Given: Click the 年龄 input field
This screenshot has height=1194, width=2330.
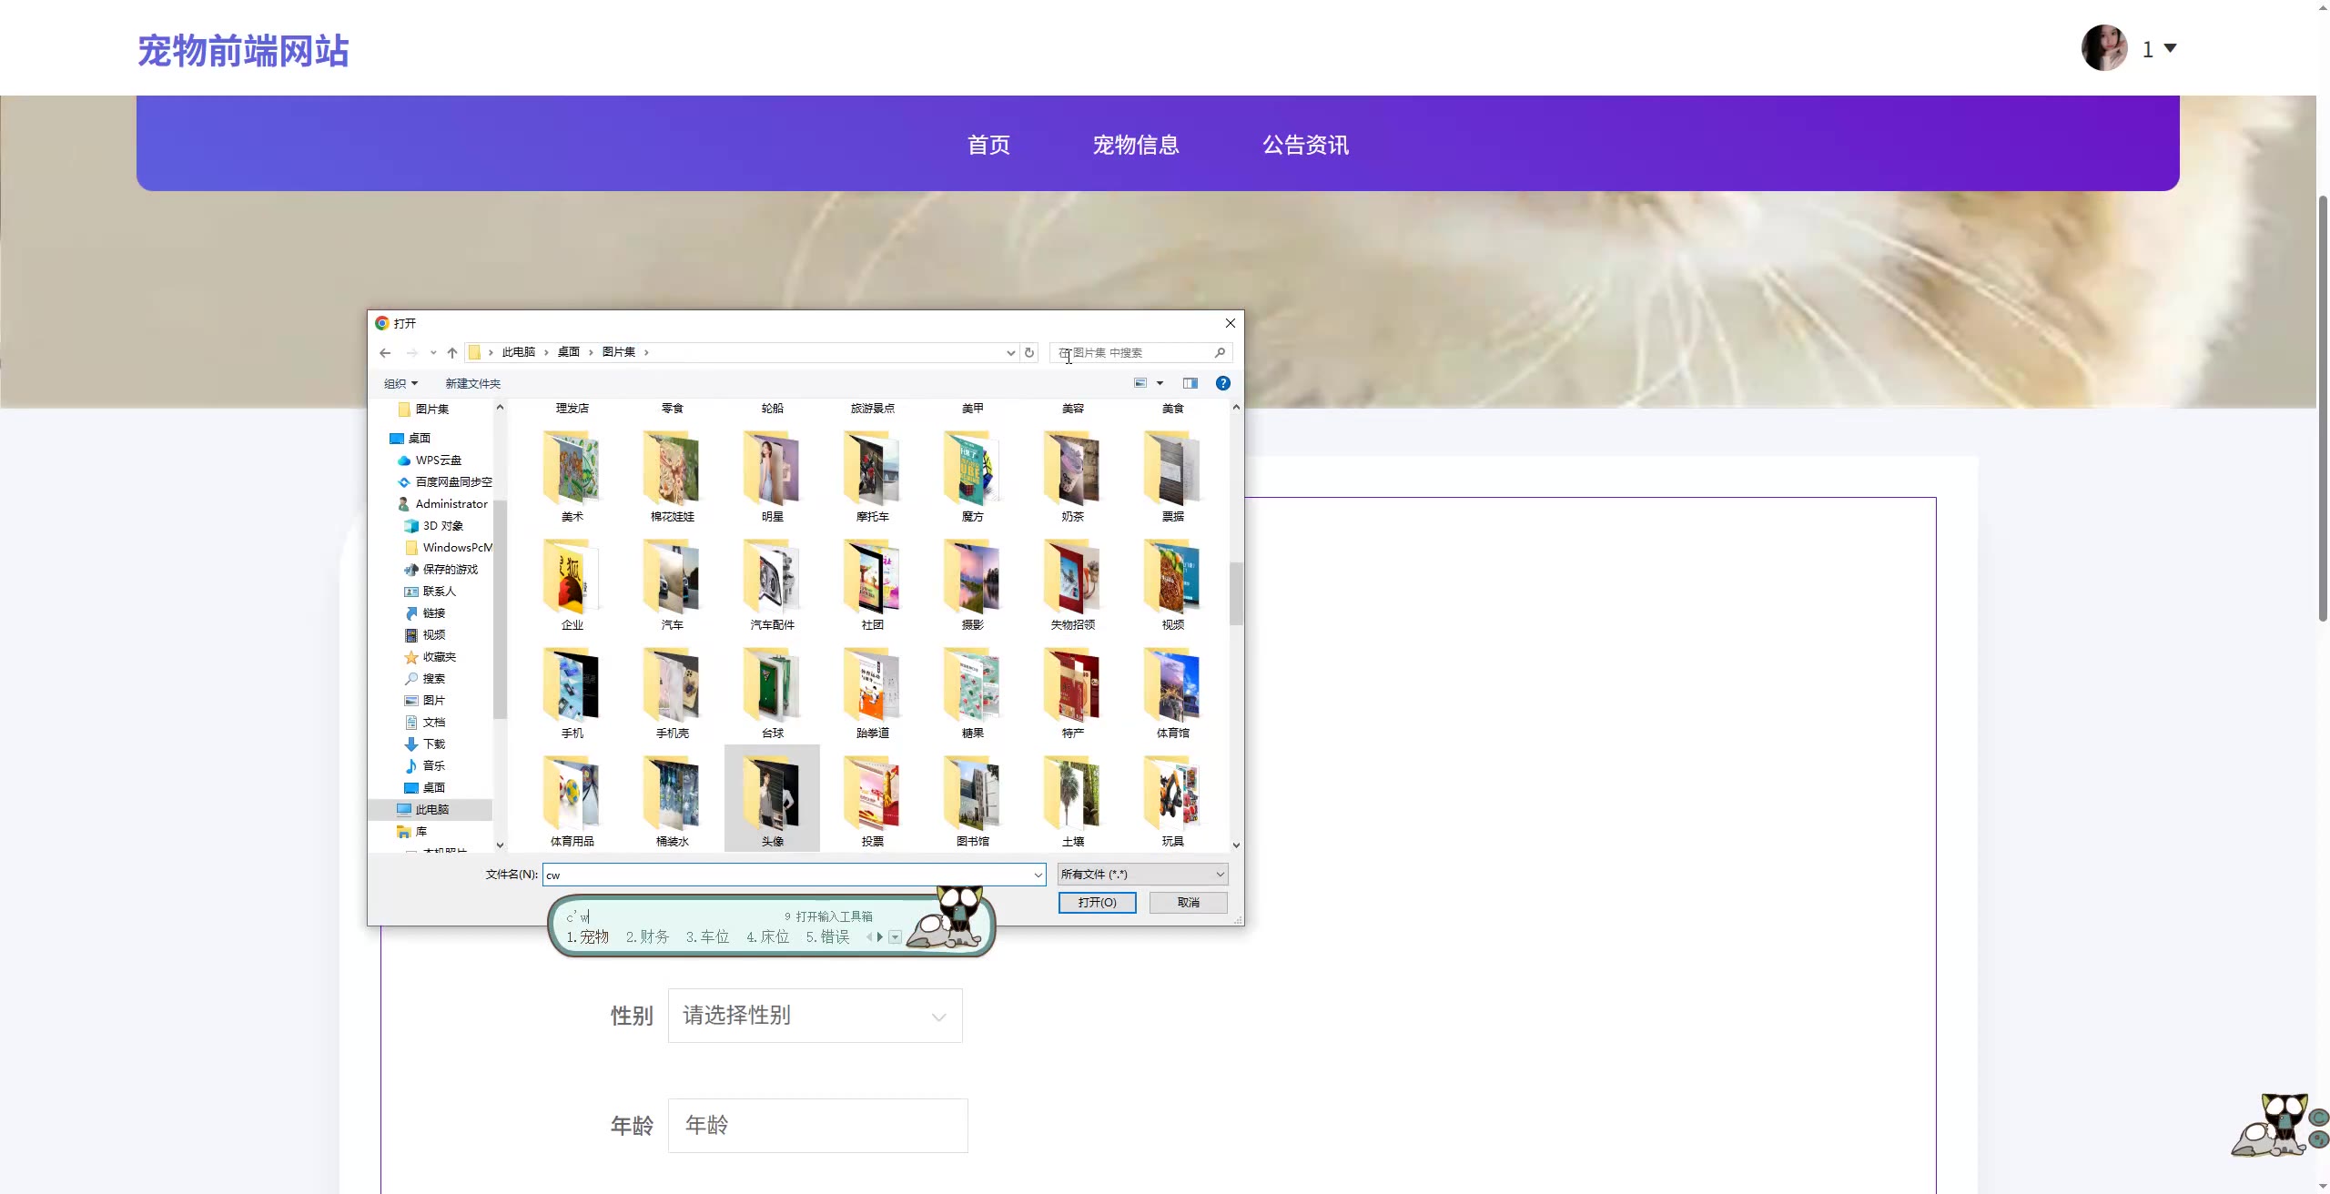Looking at the screenshot, I should pos(817,1126).
